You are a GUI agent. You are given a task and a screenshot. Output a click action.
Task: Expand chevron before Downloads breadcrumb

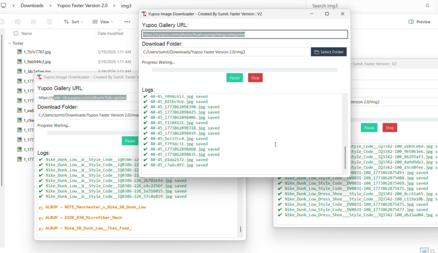click(13, 5)
